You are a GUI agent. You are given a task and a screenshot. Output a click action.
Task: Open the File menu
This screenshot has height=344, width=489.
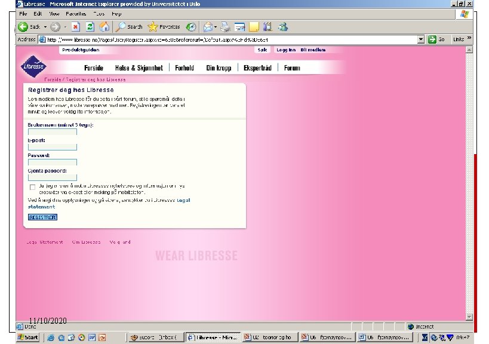pyautogui.click(x=23, y=14)
